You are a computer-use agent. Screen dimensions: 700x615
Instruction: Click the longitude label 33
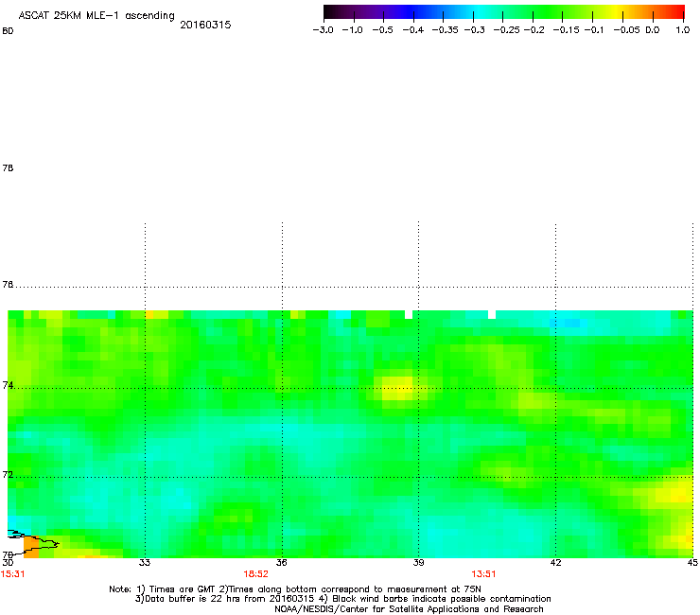pyautogui.click(x=145, y=563)
